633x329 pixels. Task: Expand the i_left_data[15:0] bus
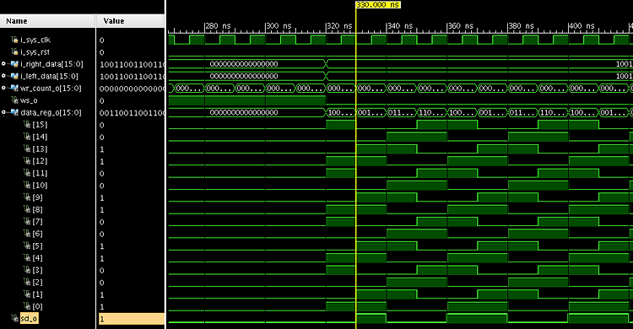tap(3, 76)
